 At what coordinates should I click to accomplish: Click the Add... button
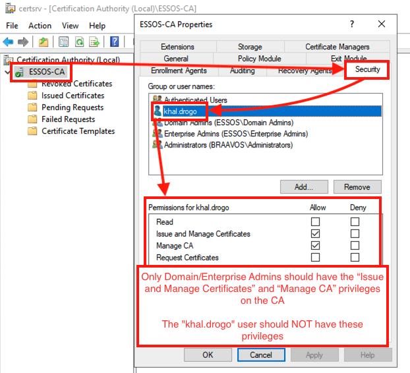[x=304, y=187]
